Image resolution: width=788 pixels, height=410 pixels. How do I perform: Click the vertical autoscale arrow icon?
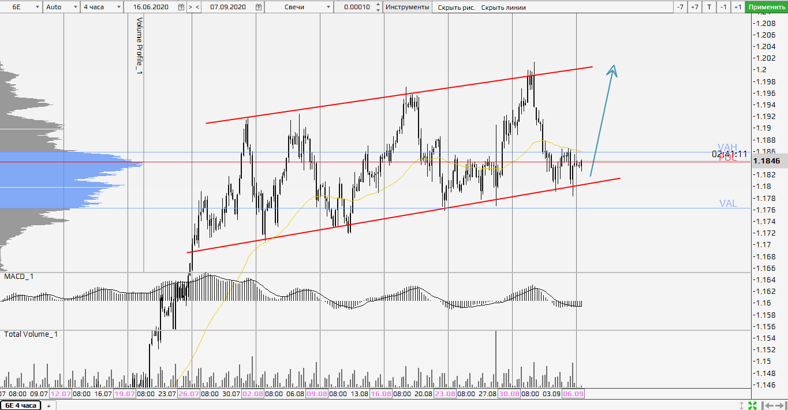[742, 405]
